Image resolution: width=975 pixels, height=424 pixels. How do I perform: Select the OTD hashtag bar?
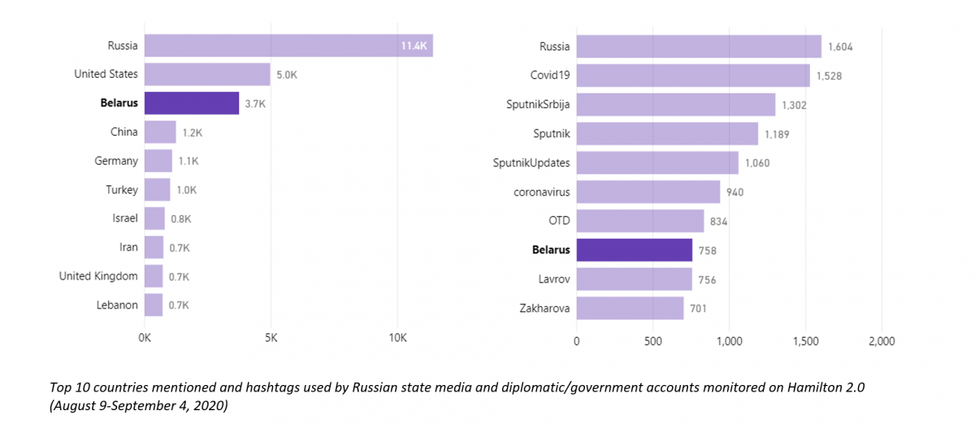640,221
